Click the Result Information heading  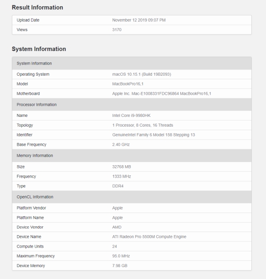pyautogui.click(x=37, y=8)
